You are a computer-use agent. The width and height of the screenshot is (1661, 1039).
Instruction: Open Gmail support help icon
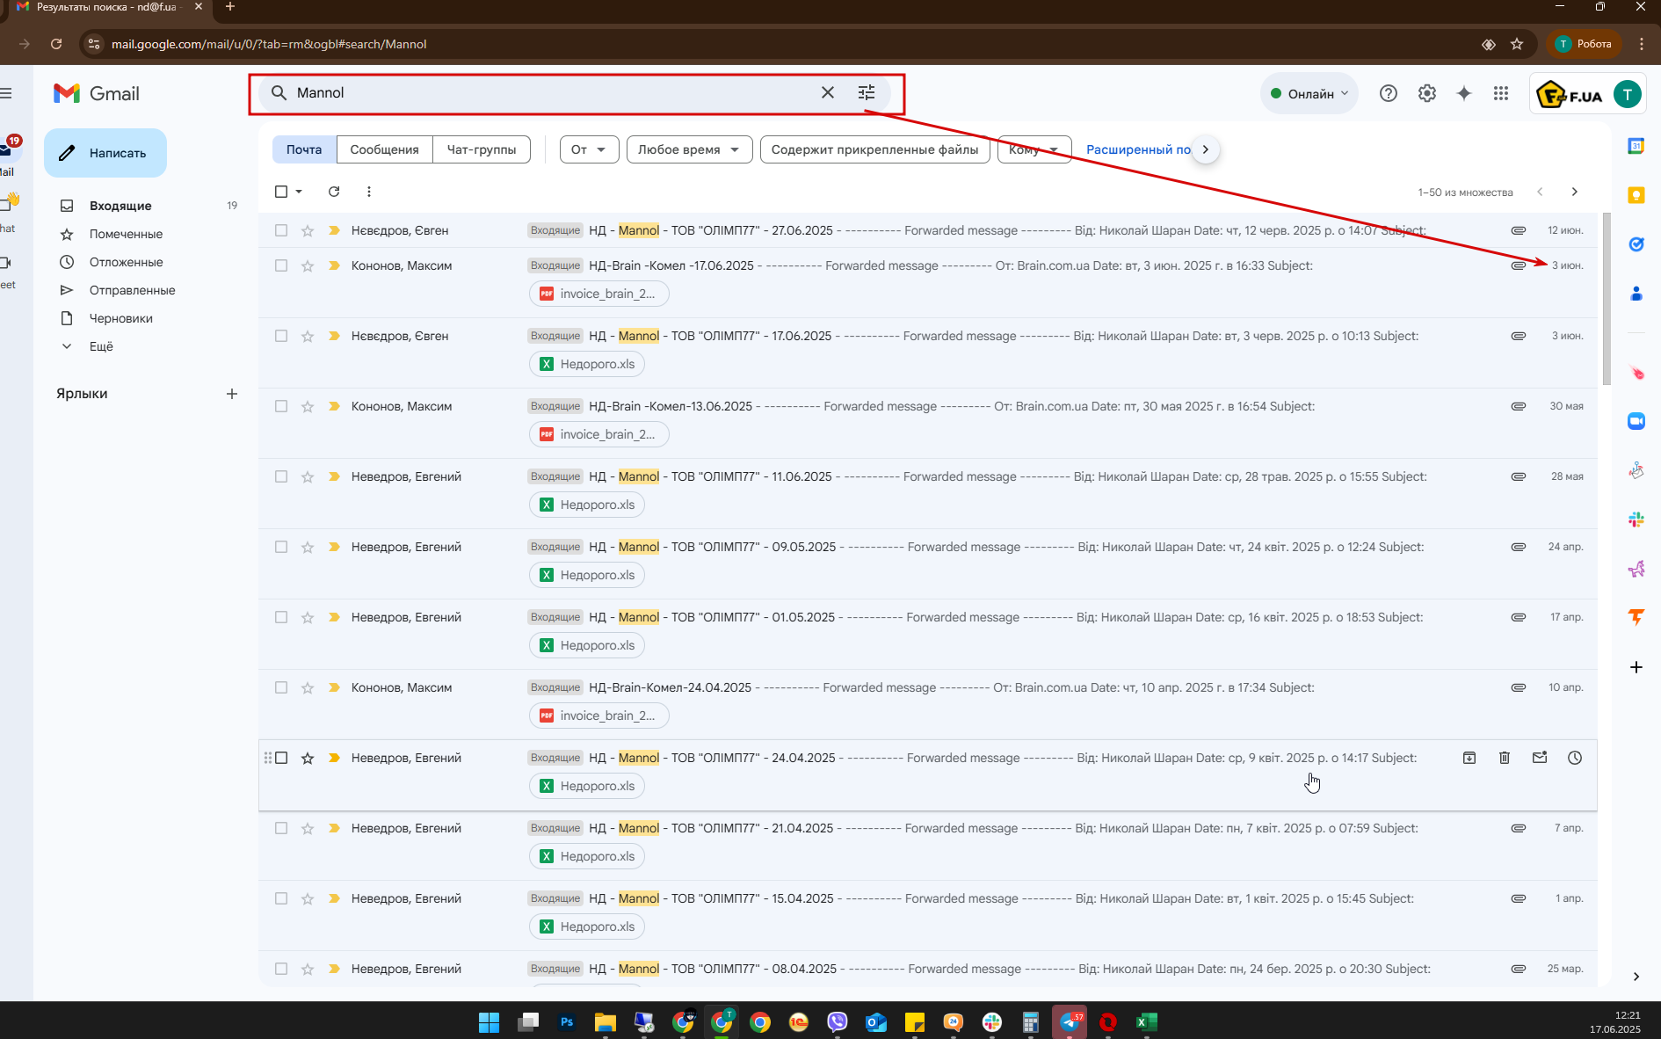[x=1389, y=93]
